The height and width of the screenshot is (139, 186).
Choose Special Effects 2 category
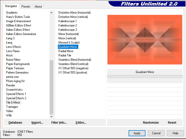tap(16, 98)
